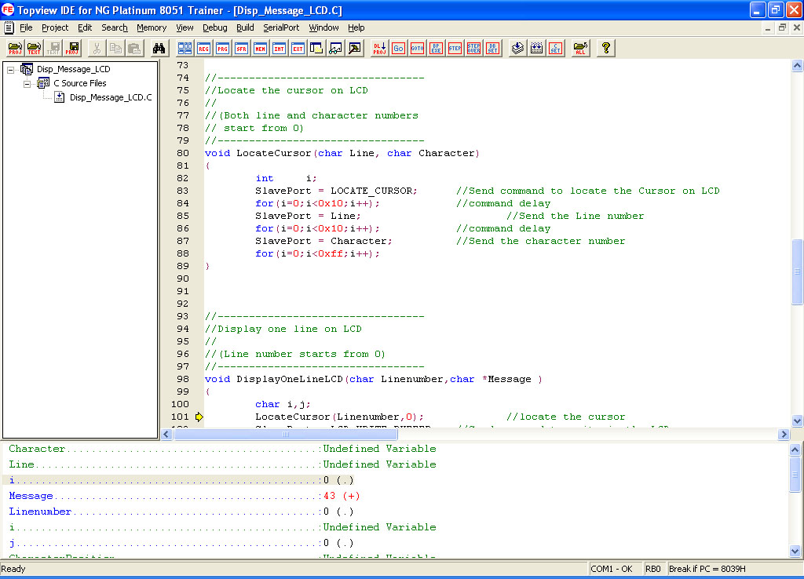Select Disp_Message_LCD.C in project tree
Image resolution: width=804 pixels, height=579 pixels.
[x=110, y=97]
